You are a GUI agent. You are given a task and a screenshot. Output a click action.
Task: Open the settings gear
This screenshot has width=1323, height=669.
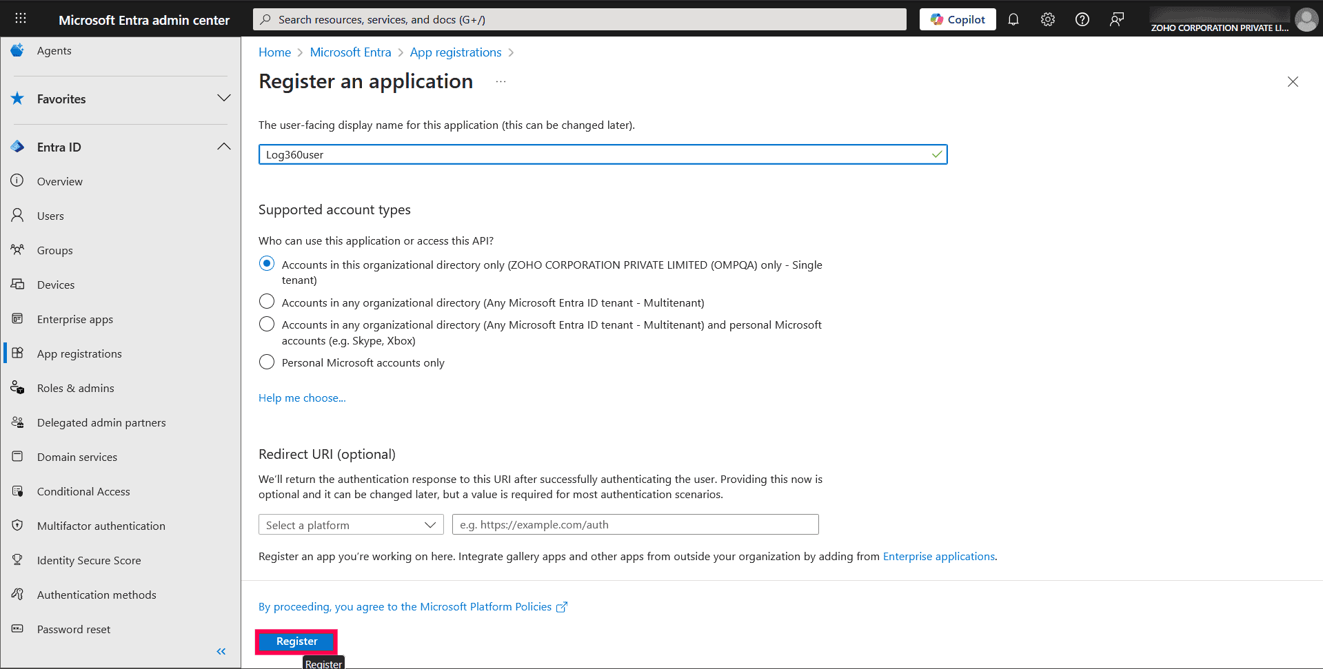point(1047,19)
